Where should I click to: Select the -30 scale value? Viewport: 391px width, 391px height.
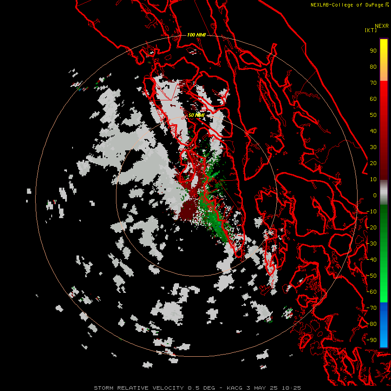[371, 244]
